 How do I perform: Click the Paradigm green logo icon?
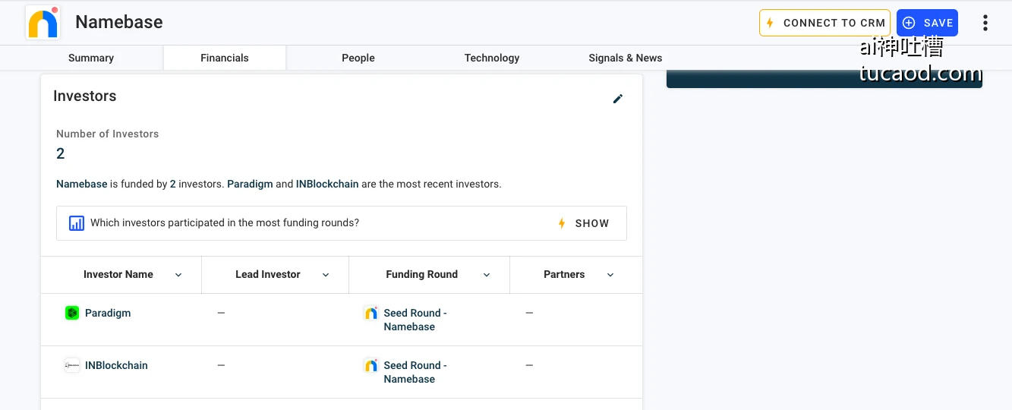point(72,313)
